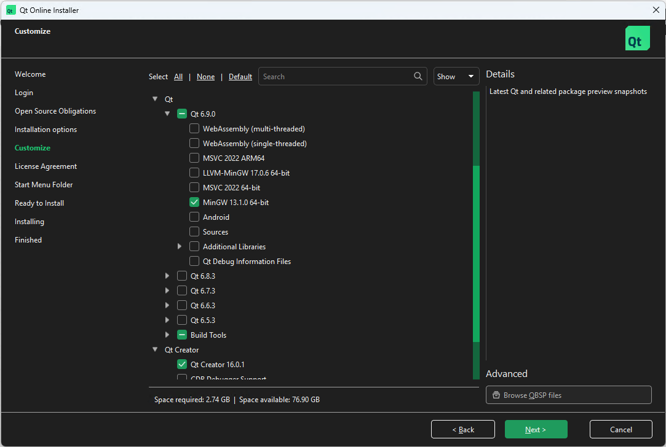Enable the Android component checkbox
The width and height of the screenshot is (666, 447).
click(194, 217)
